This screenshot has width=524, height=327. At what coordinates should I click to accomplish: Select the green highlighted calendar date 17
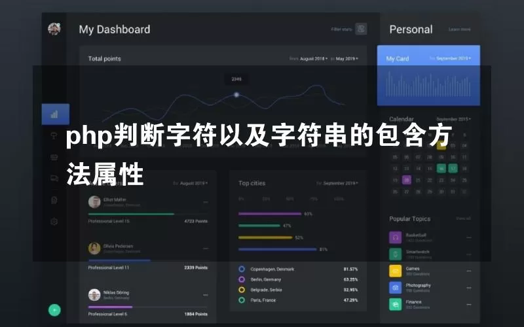(453, 169)
